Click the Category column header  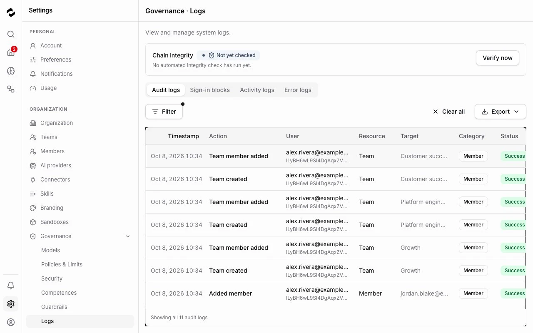(x=471, y=136)
